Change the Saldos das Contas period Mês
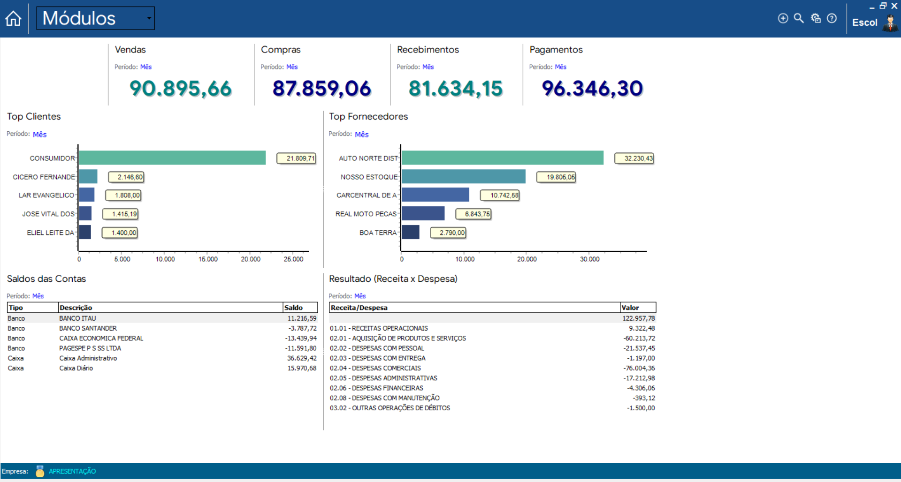This screenshot has width=901, height=482. [x=38, y=296]
